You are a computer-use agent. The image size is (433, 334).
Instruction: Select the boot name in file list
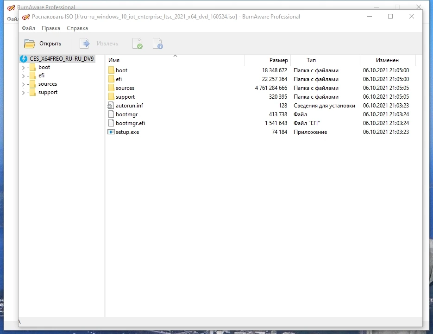tap(121, 70)
